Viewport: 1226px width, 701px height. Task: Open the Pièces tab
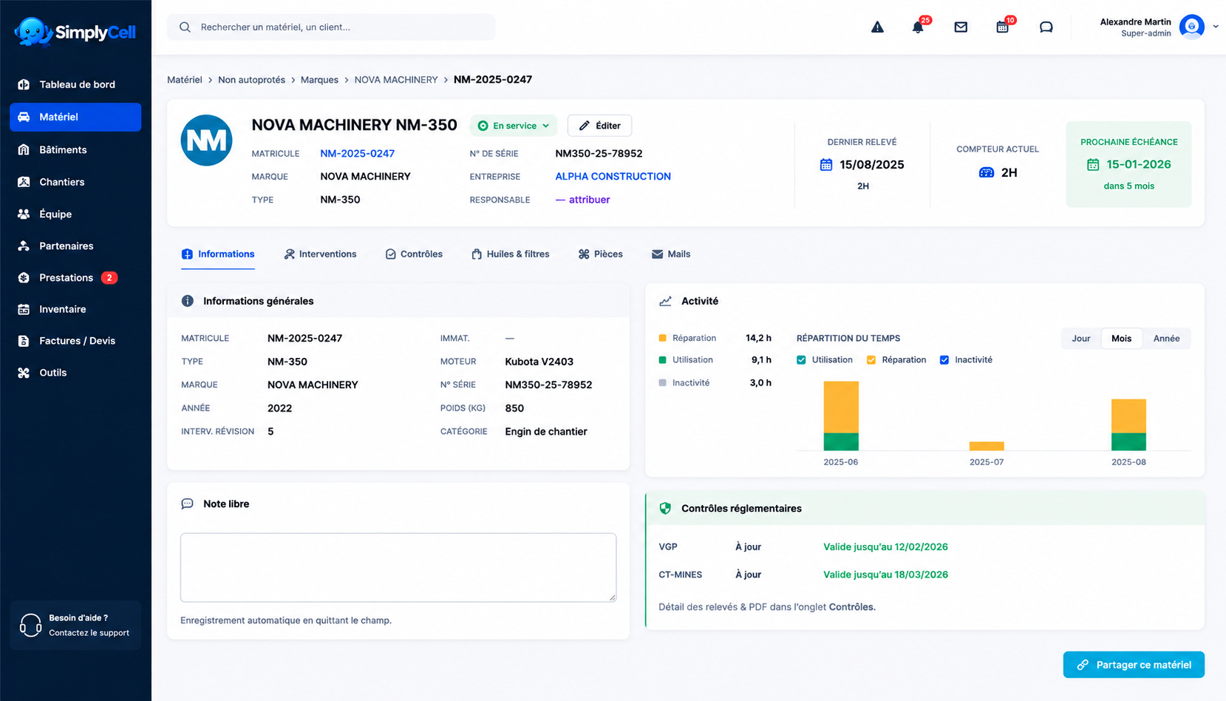[601, 254]
